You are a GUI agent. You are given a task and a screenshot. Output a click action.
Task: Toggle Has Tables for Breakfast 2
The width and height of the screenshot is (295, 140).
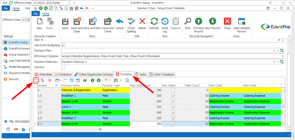[173, 118]
